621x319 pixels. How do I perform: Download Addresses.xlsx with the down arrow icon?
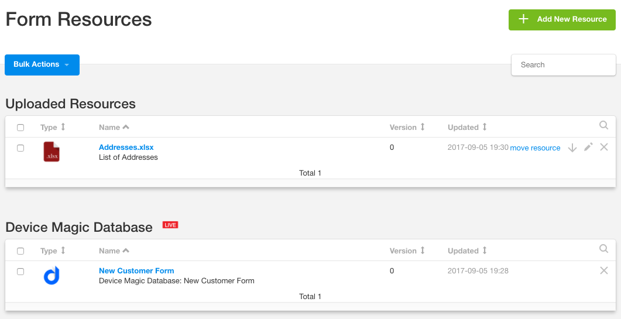coord(572,148)
